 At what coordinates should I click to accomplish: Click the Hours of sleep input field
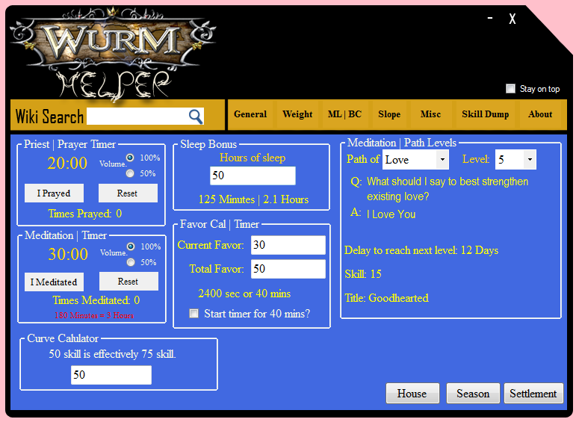(253, 176)
